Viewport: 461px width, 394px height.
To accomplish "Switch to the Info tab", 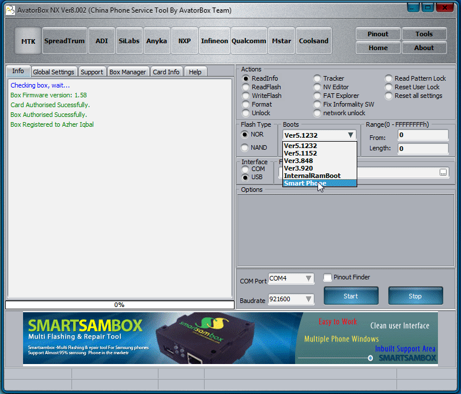I will (18, 71).
